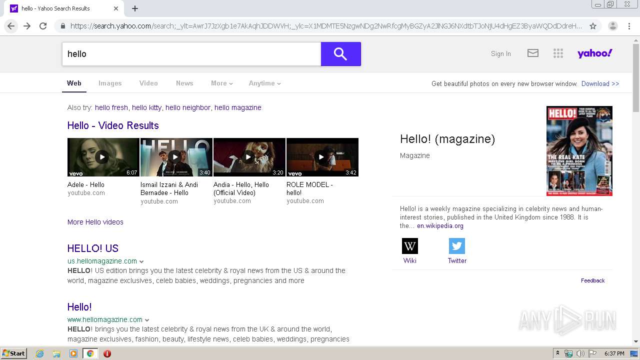The height and width of the screenshot is (360, 640).
Task: Open Internet Explorer from taskbar
Action: pos(40,353)
